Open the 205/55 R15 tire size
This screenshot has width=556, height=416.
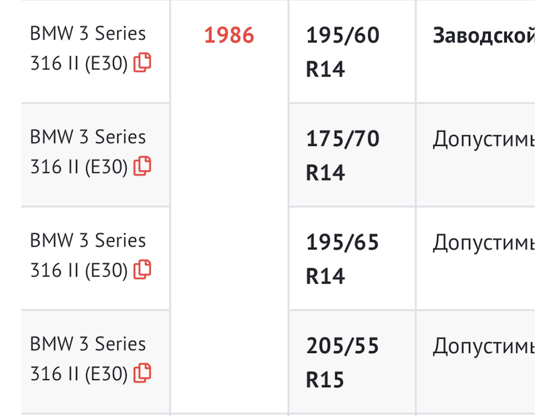343,362
